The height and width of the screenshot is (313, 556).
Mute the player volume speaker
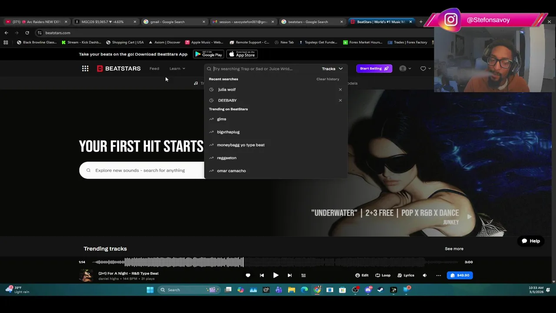425,275
